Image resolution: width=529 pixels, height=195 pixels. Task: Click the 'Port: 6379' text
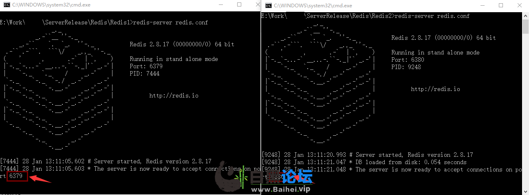146,66
